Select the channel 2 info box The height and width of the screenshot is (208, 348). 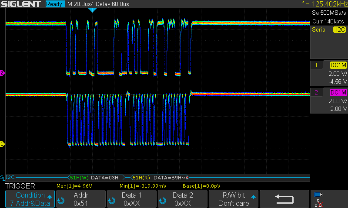(329, 101)
